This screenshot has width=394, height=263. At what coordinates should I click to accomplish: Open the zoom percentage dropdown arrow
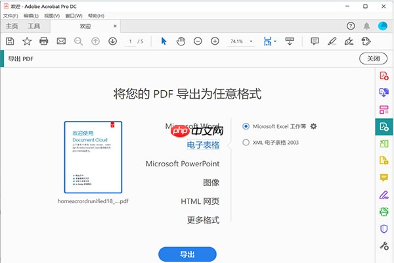[x=251, y=41]
